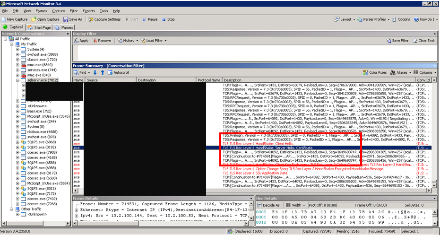Select lsass.exe (752) conversation
The height and width of the screenshot is (235, 440).
pos(39,111)
